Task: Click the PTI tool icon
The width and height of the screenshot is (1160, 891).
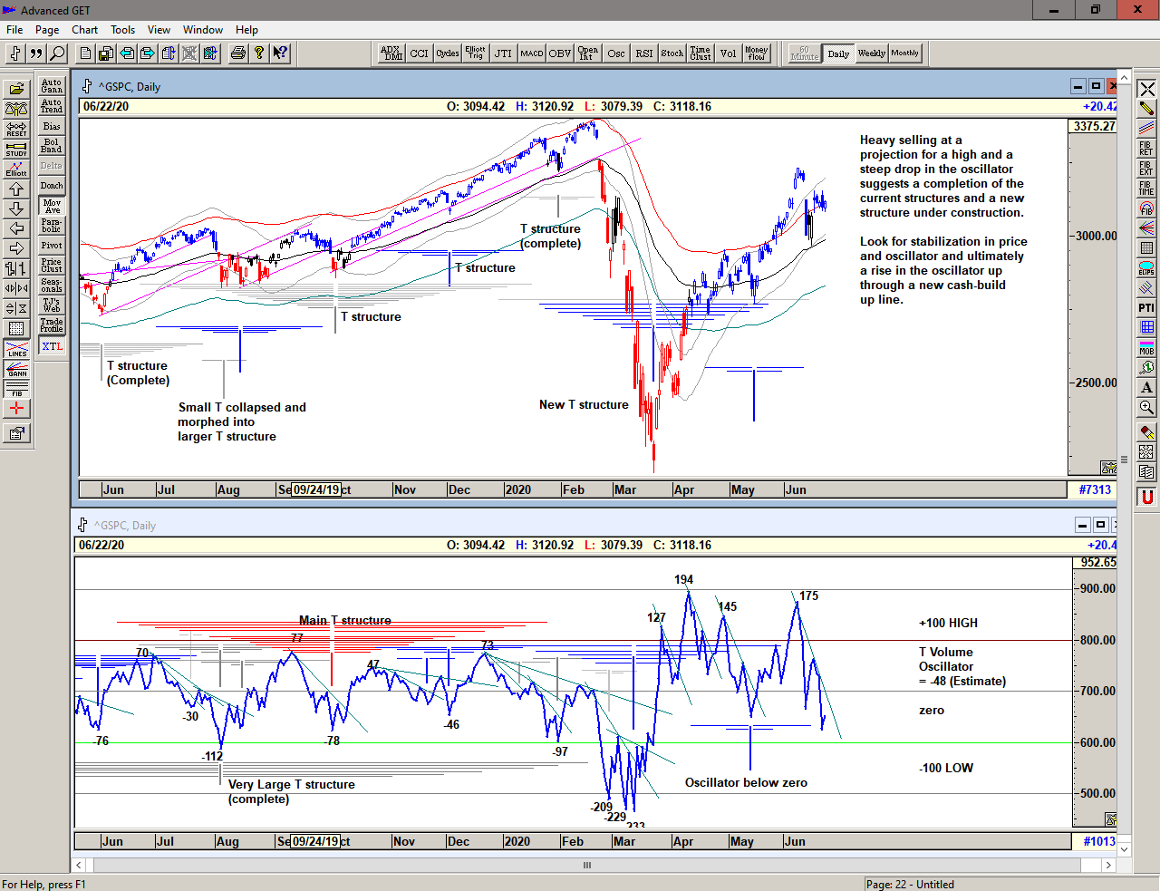Action: click(x=1146, y=308)
